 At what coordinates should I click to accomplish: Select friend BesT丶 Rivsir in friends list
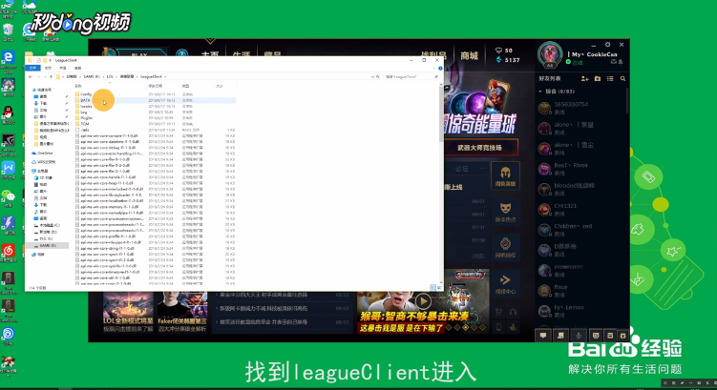click(x=581, y=169)
